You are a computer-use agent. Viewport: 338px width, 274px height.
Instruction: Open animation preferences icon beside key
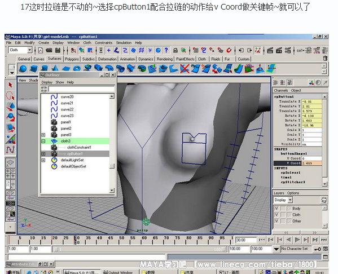coord(326,249)
